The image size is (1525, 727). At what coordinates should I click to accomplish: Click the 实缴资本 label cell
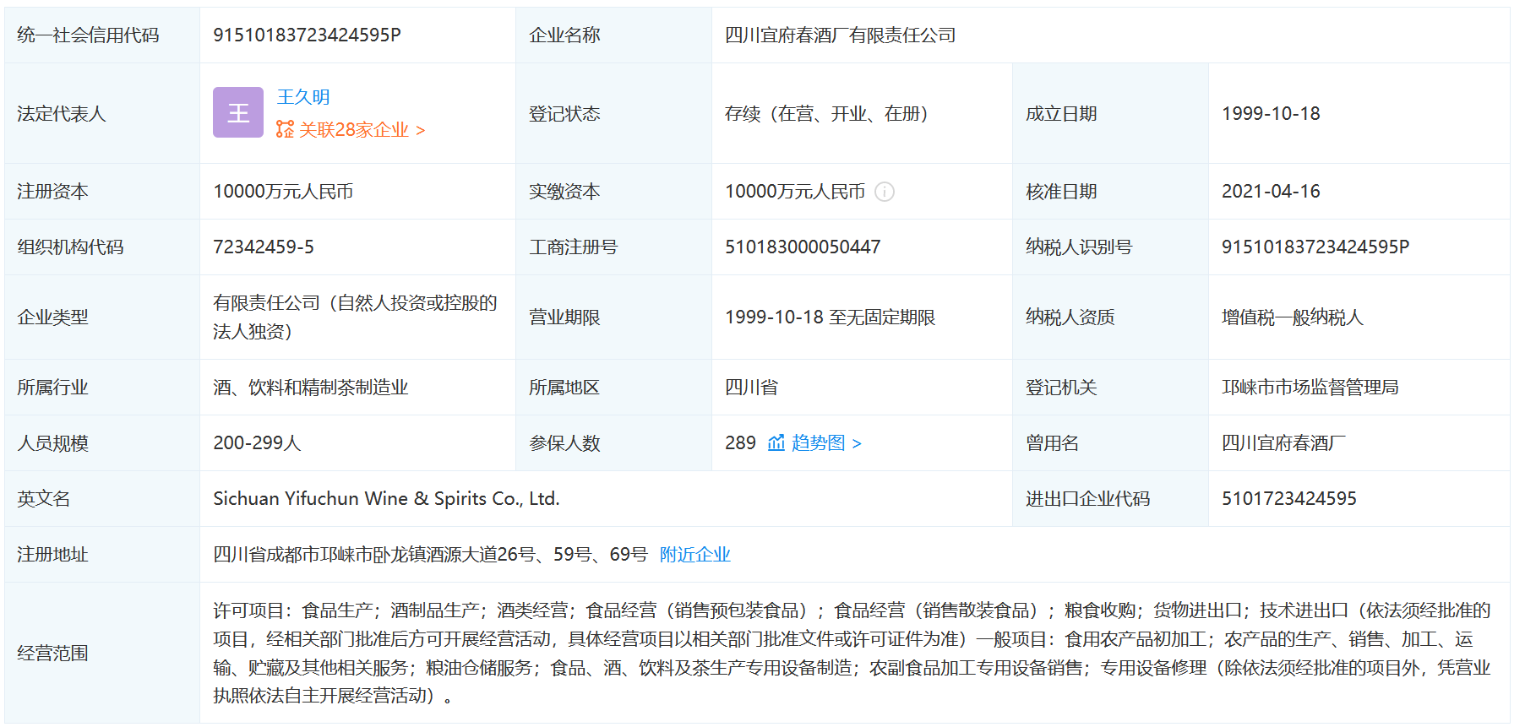click(613, 192)
